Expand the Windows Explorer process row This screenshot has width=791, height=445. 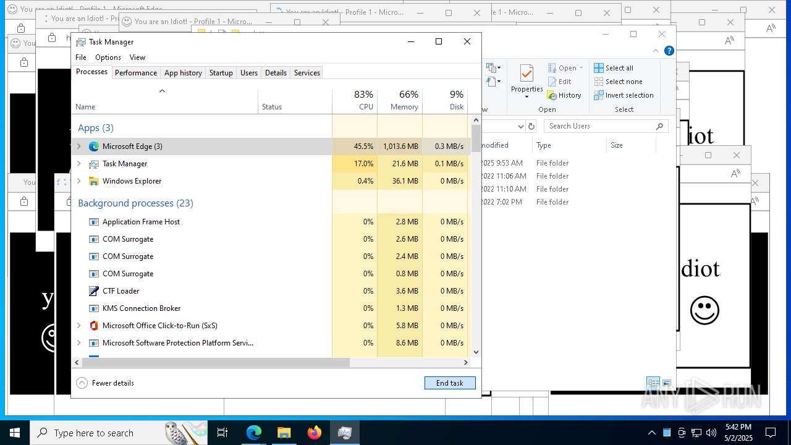(78, 181)
